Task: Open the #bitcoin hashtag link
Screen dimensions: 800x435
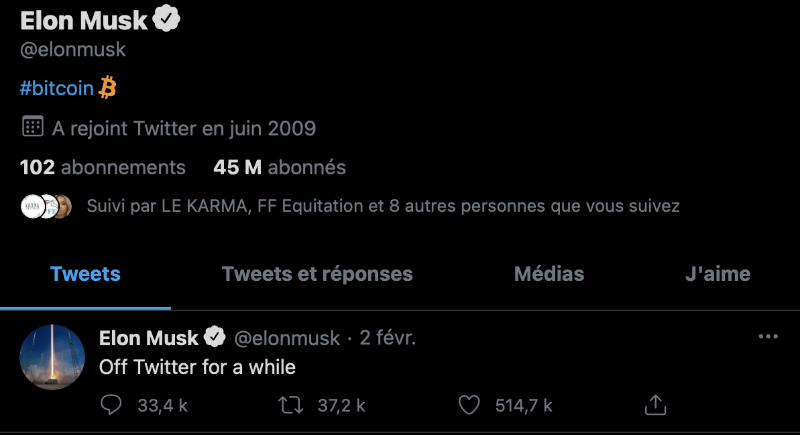Action: pos(57,88)
